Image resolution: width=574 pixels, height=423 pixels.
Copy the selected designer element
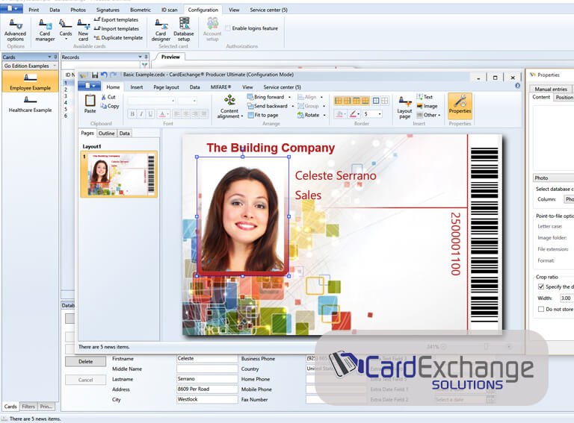tap(110, 106)
